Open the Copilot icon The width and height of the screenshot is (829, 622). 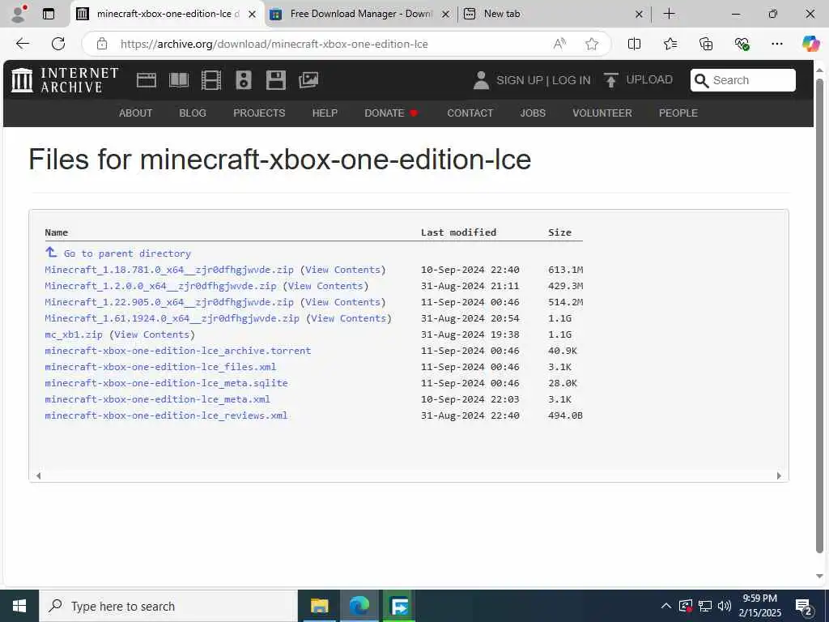coord(810,44)
